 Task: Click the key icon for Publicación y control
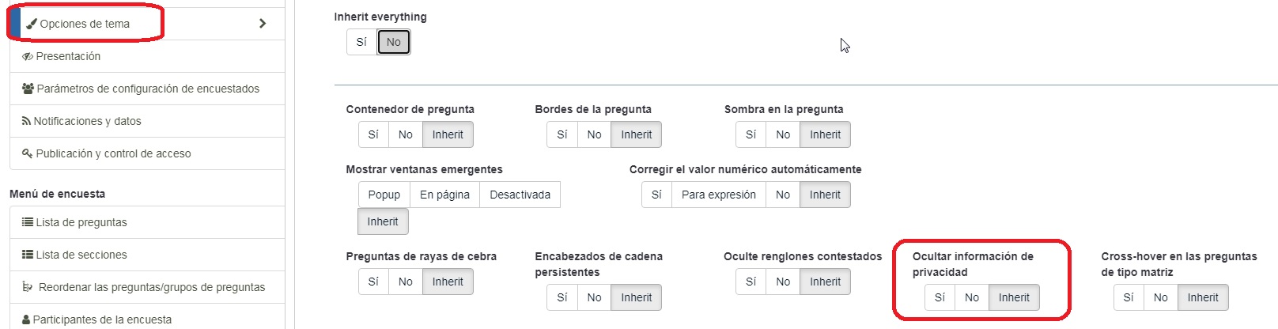tap(28, 153)
